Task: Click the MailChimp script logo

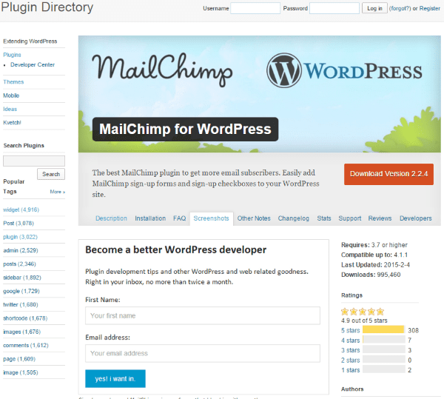Action: (x=163, y=70)
